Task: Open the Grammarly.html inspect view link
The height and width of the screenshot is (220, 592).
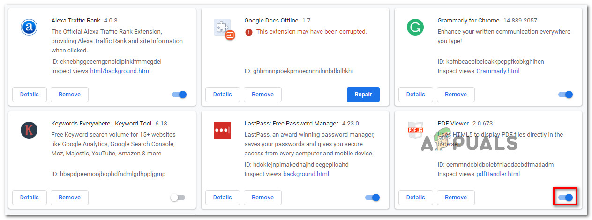Action: pyautogui.click(x=498, y=71)
